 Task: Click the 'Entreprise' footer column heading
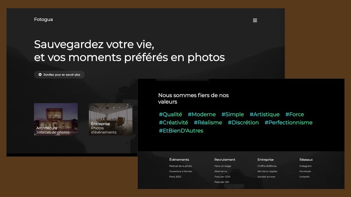pyautogui.click(x=265, y=160)
